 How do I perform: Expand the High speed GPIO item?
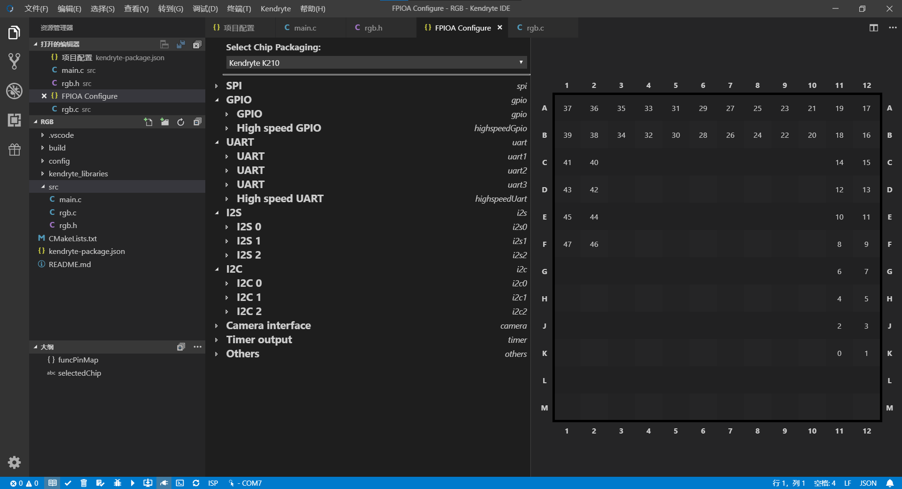click(227, 128)
